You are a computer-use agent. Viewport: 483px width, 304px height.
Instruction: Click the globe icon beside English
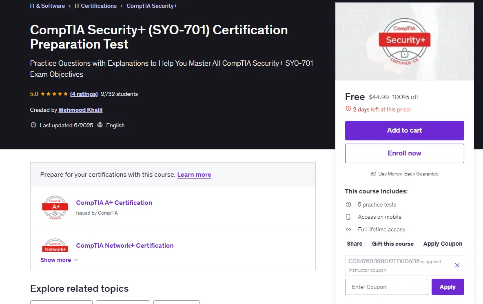click(x=100, y=125)
